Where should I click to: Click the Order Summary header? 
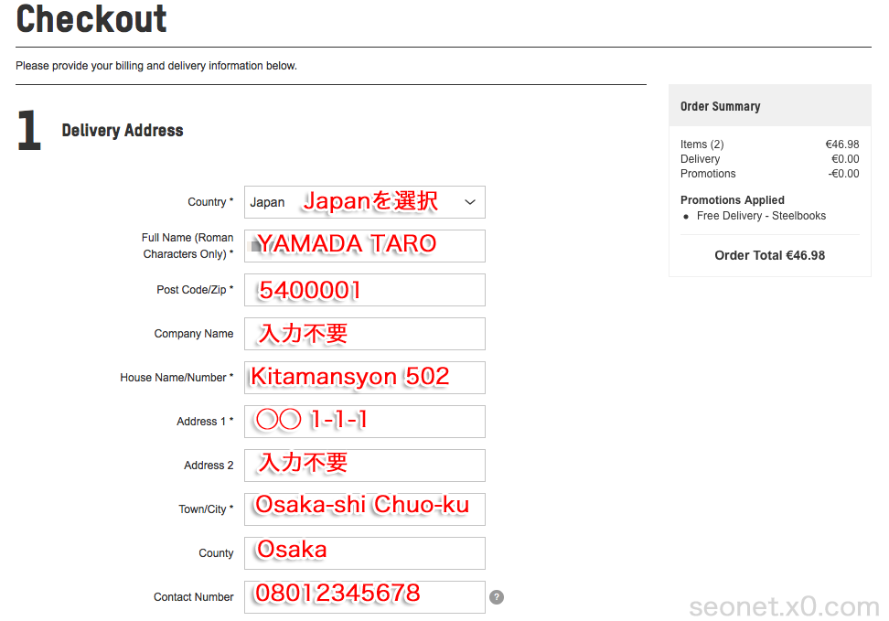click(721, 106)
